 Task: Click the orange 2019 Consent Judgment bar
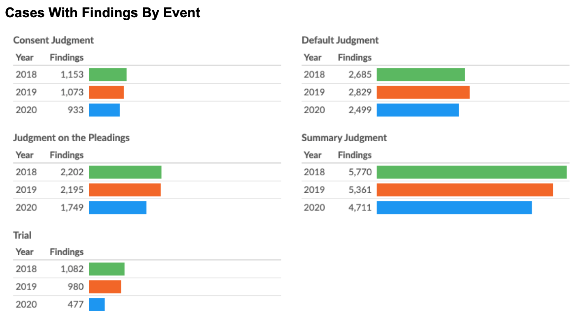pyautogui.click(x=106, y=92)
